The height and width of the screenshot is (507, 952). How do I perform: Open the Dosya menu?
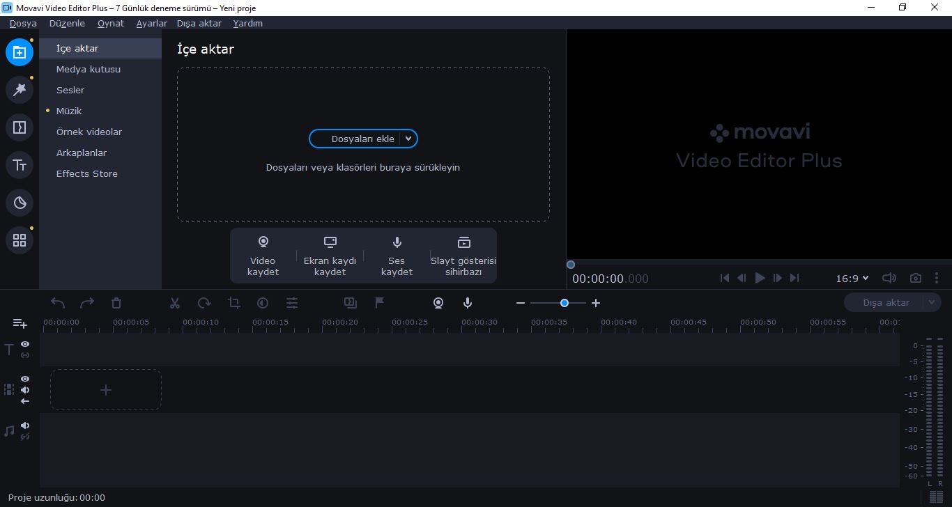click(x=23, y=23)
